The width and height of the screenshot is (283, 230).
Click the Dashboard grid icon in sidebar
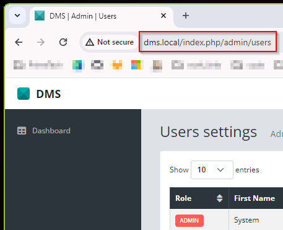[x=22, y=131]
